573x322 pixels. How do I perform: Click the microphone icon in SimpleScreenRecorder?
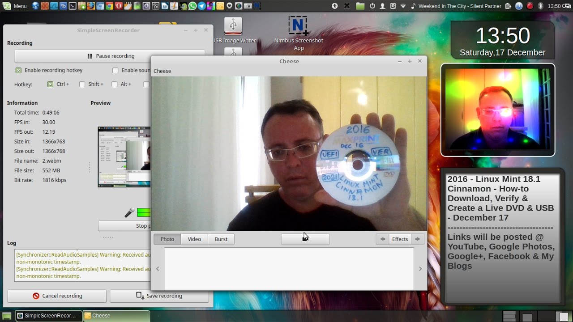129,212
